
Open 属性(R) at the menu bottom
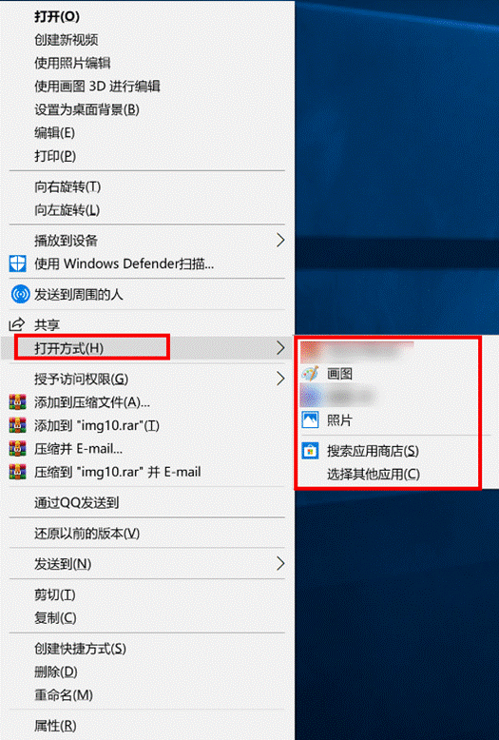(x=55, y=726)
